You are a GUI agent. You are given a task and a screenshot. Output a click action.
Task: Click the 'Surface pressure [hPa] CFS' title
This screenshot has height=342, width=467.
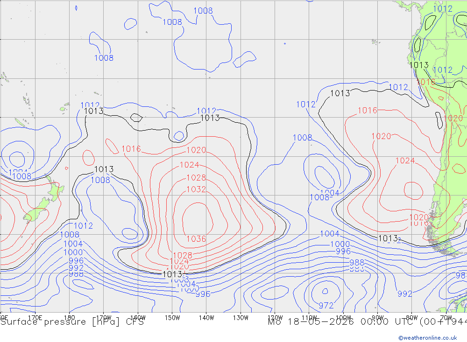click(72, 322)
